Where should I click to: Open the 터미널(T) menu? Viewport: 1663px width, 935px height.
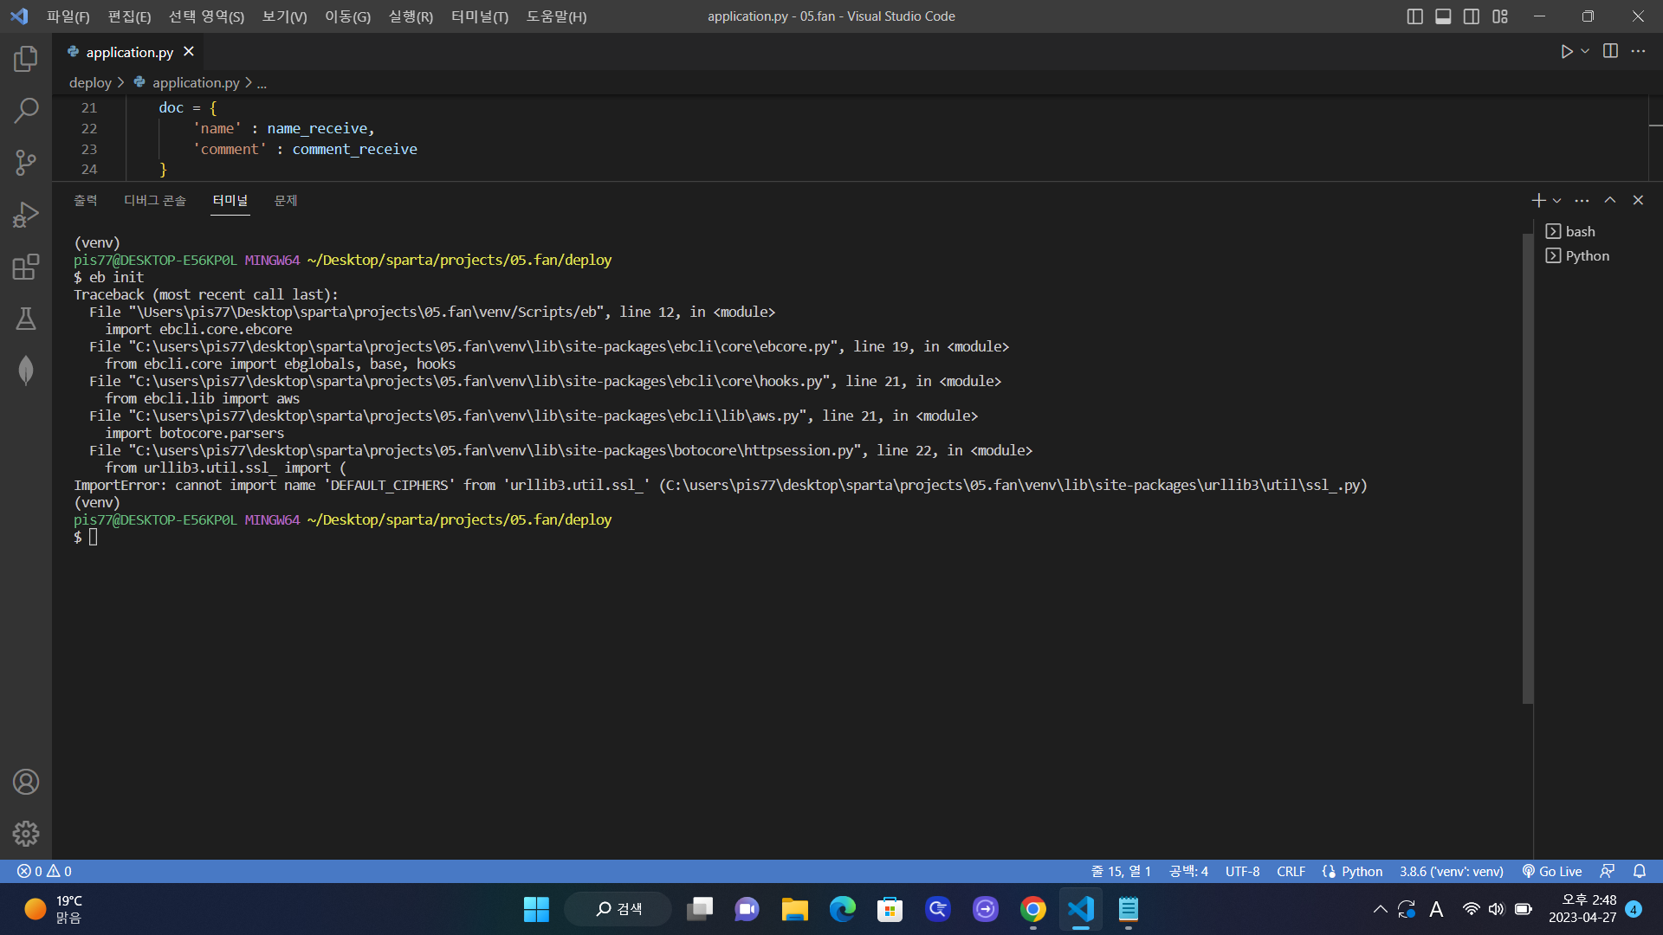480,16
